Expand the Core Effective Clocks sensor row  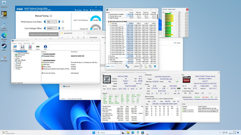coord(109,62)
